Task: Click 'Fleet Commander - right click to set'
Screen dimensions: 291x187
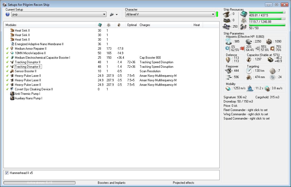Action: 246,110
